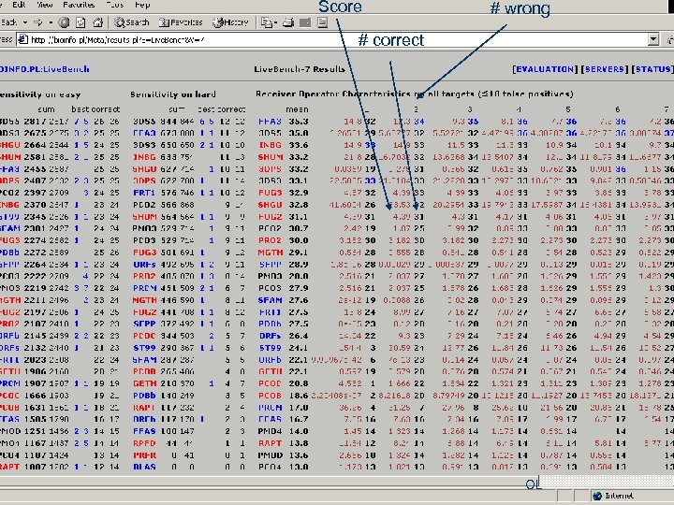Screen dimensions: 674x505
Task: Click the LiveBench-7 Results title
Action: 300,69
